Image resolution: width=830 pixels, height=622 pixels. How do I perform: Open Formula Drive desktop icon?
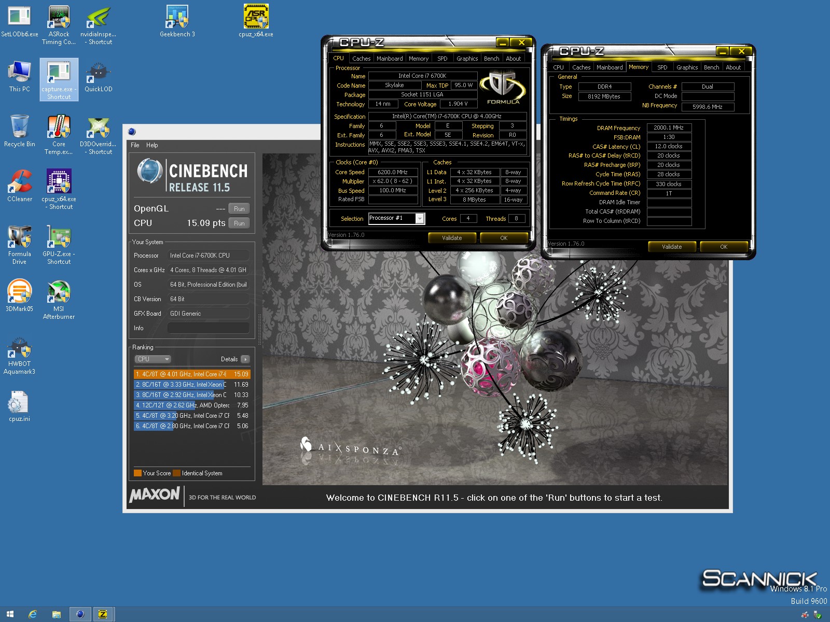pyautogui.click(x=19, y=245)
